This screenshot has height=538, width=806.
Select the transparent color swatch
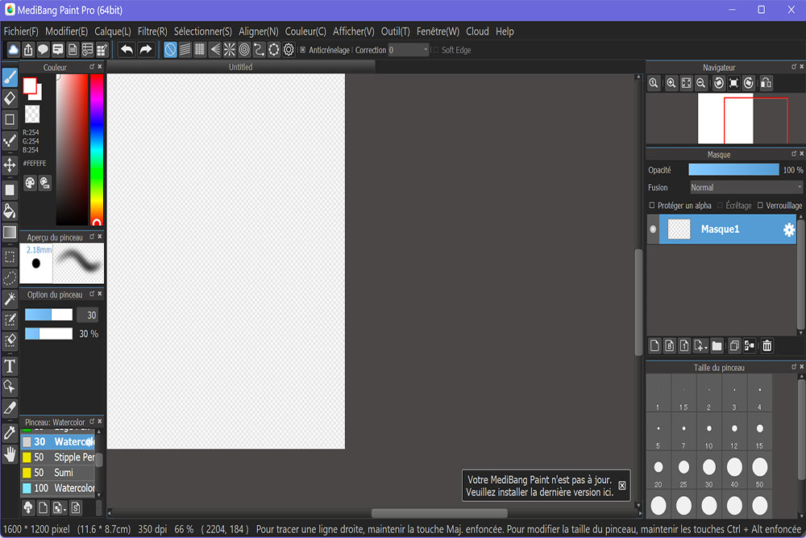[32, 115]
